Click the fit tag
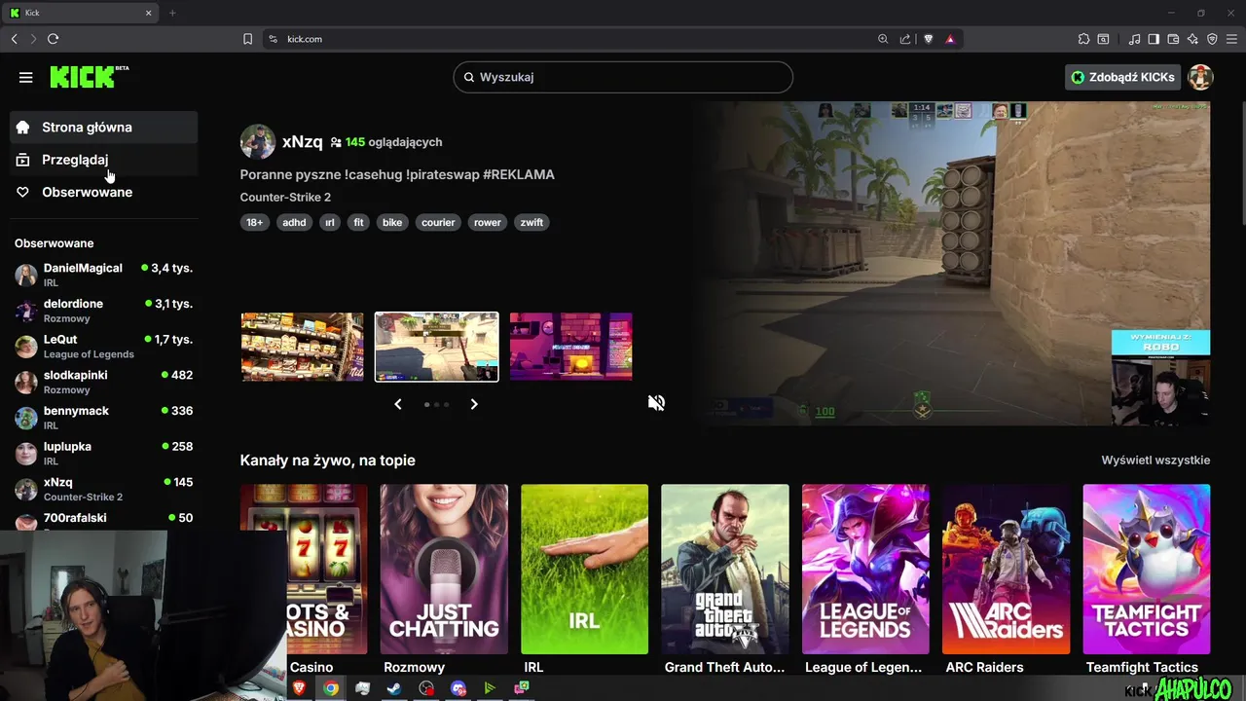The image size is (1246, 701). point(358,222)
